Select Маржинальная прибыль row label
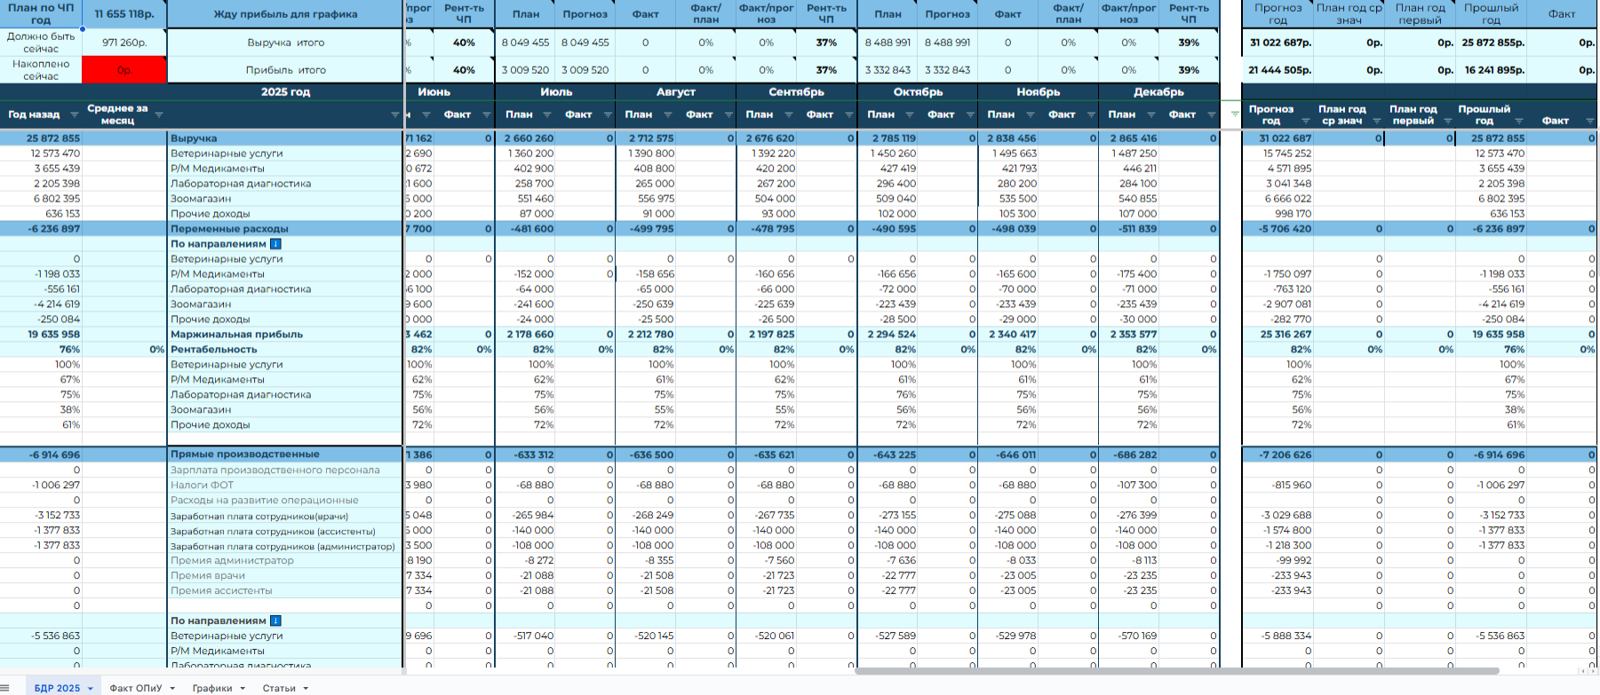Screen dimensions: 1600x695 (x=285, y=335)
